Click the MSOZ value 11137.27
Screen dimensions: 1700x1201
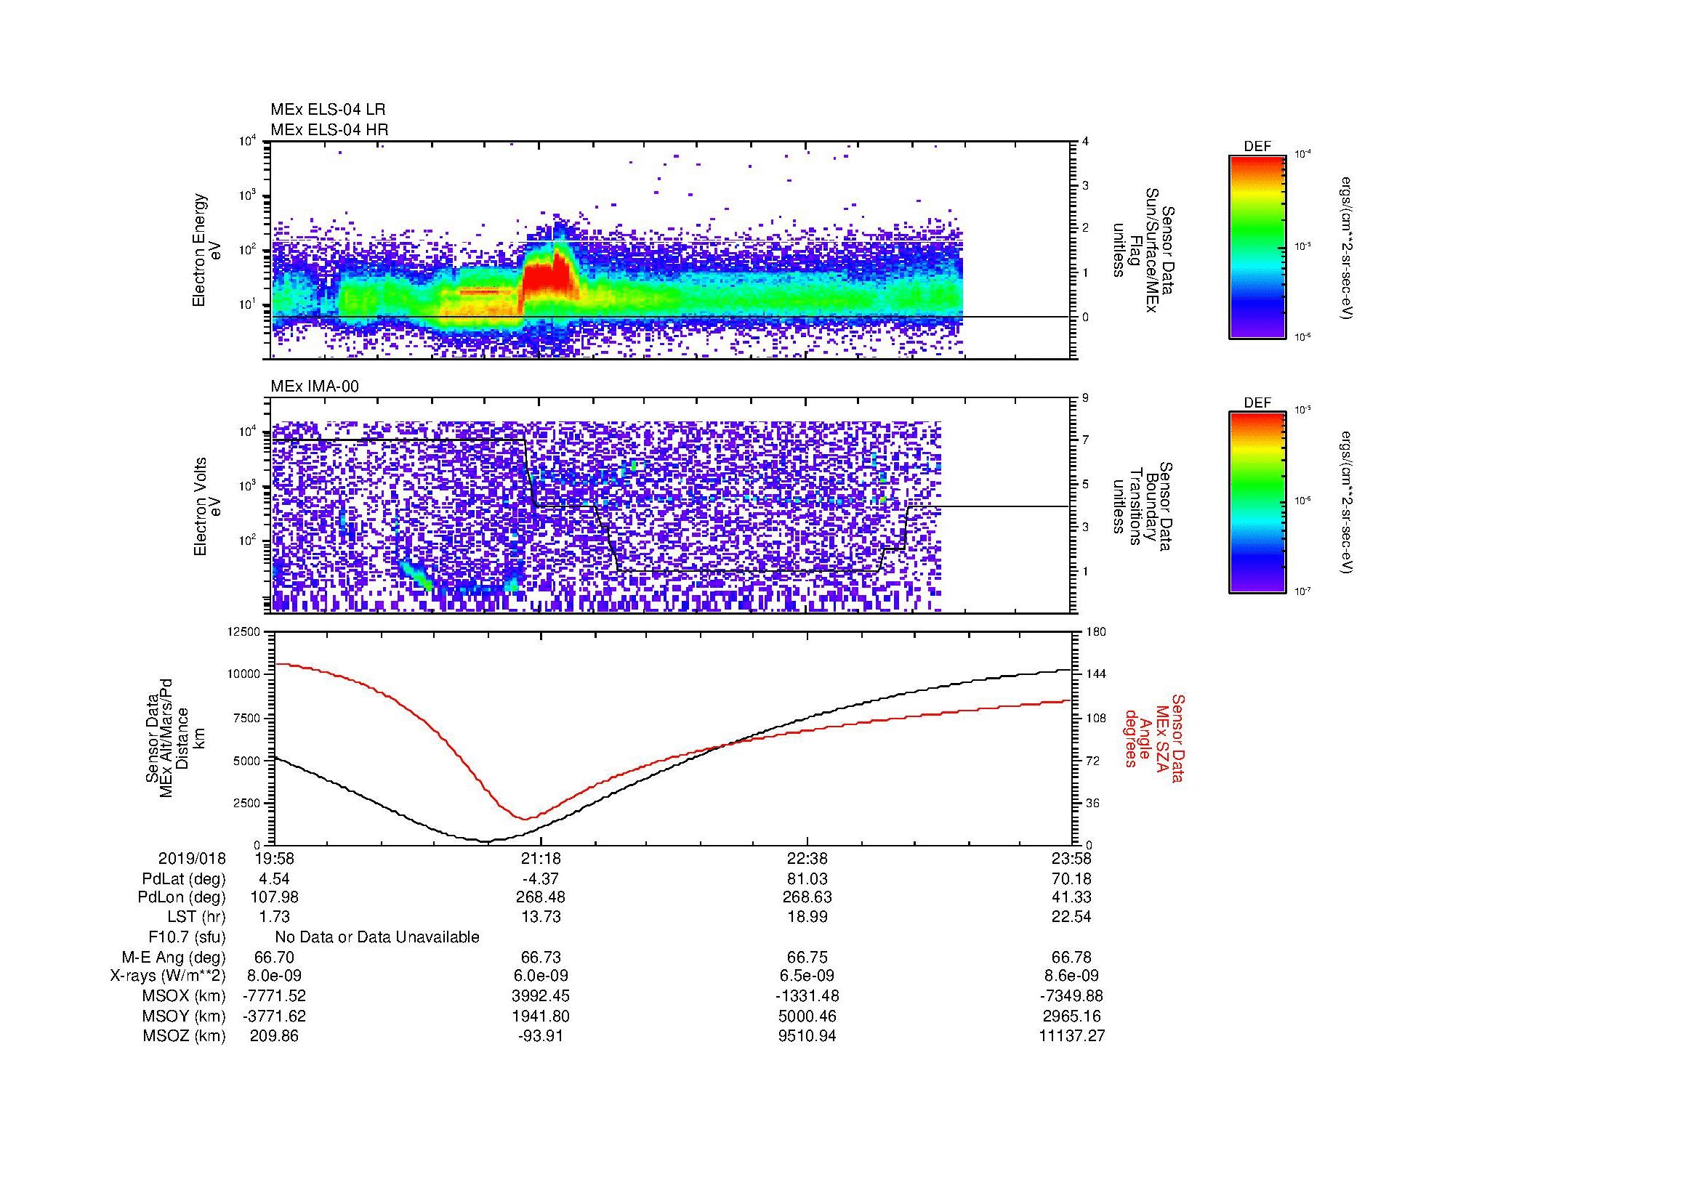tap(1072, 1036)
